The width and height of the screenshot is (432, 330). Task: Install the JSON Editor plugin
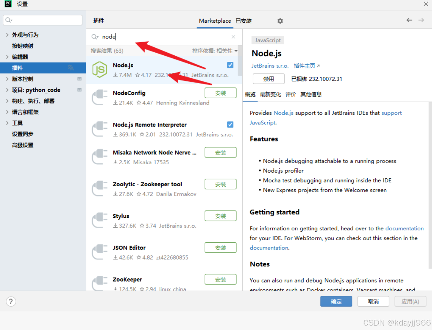[221, 247]
